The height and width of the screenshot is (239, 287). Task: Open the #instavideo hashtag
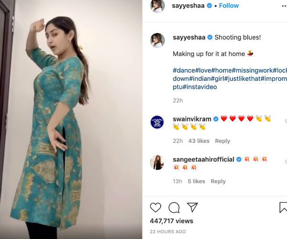click(x=200, y=87)
